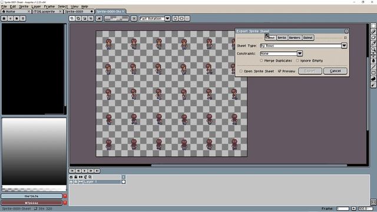Click the Export button
This screenshot has height=212, width=377.
click(310, 71)
